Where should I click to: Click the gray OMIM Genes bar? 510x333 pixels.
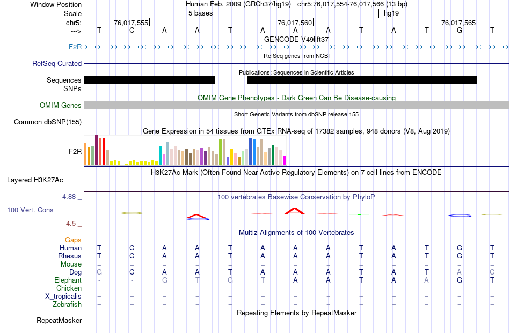[296, 105]
